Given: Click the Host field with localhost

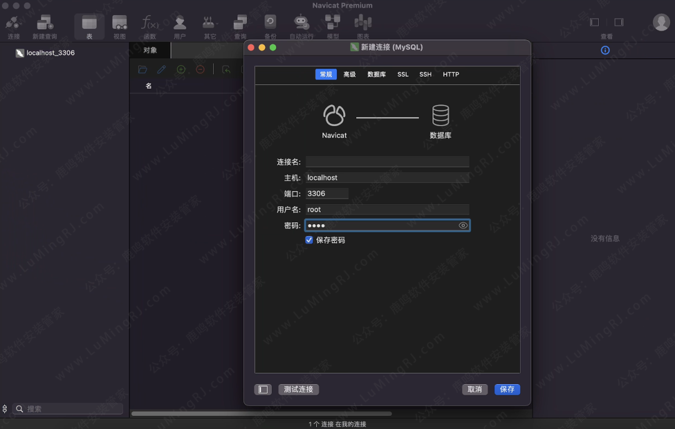Looking at the screenshot, I should click(x=387, y=178).
